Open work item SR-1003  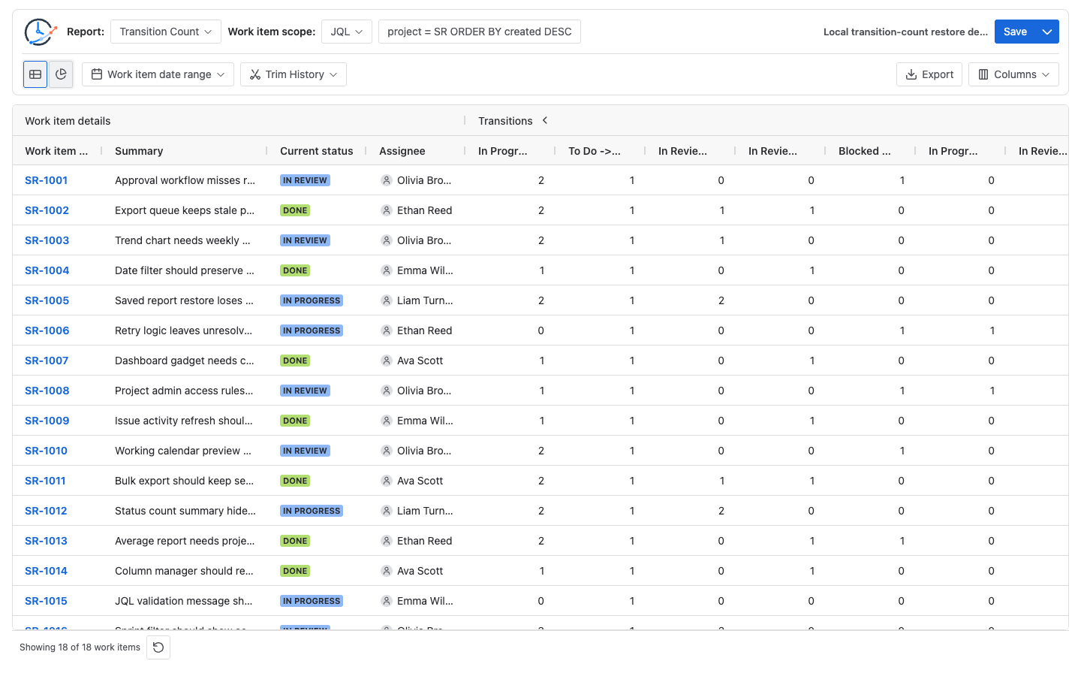click(47, 240)
